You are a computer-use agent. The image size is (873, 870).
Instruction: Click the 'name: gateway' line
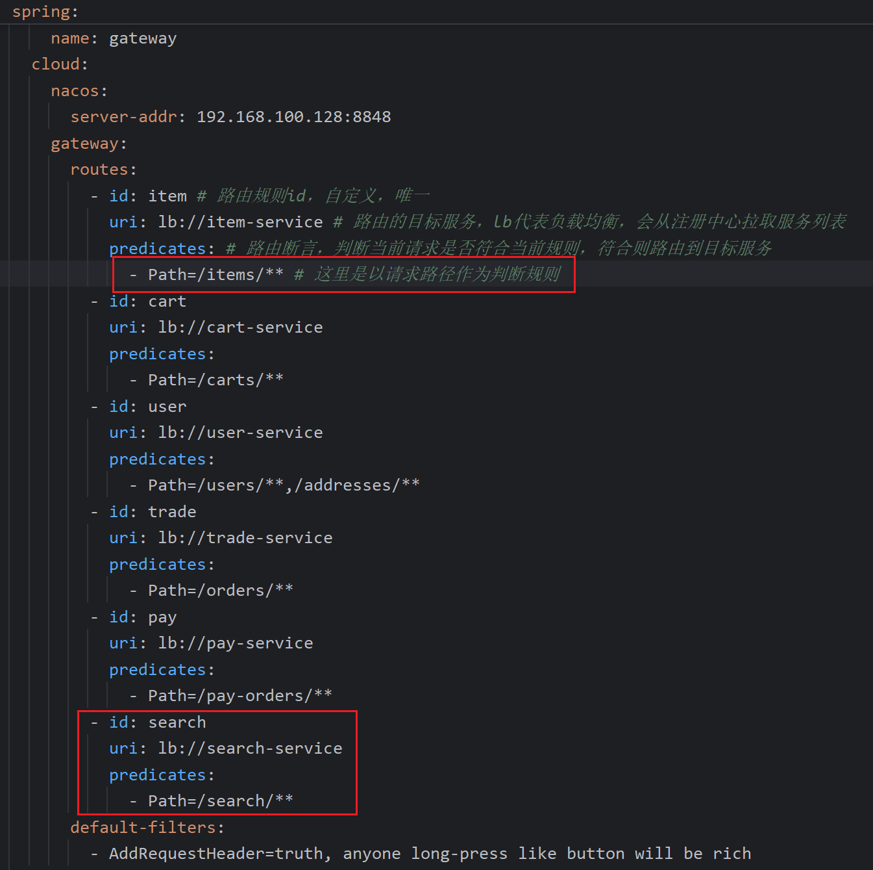click(114, 38)
